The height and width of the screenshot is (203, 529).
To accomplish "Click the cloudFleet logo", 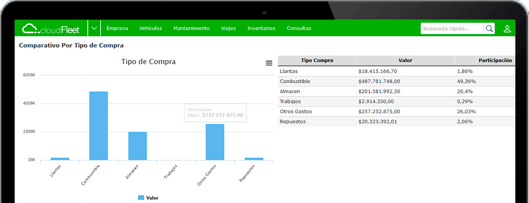I will [x=51, y=29].
